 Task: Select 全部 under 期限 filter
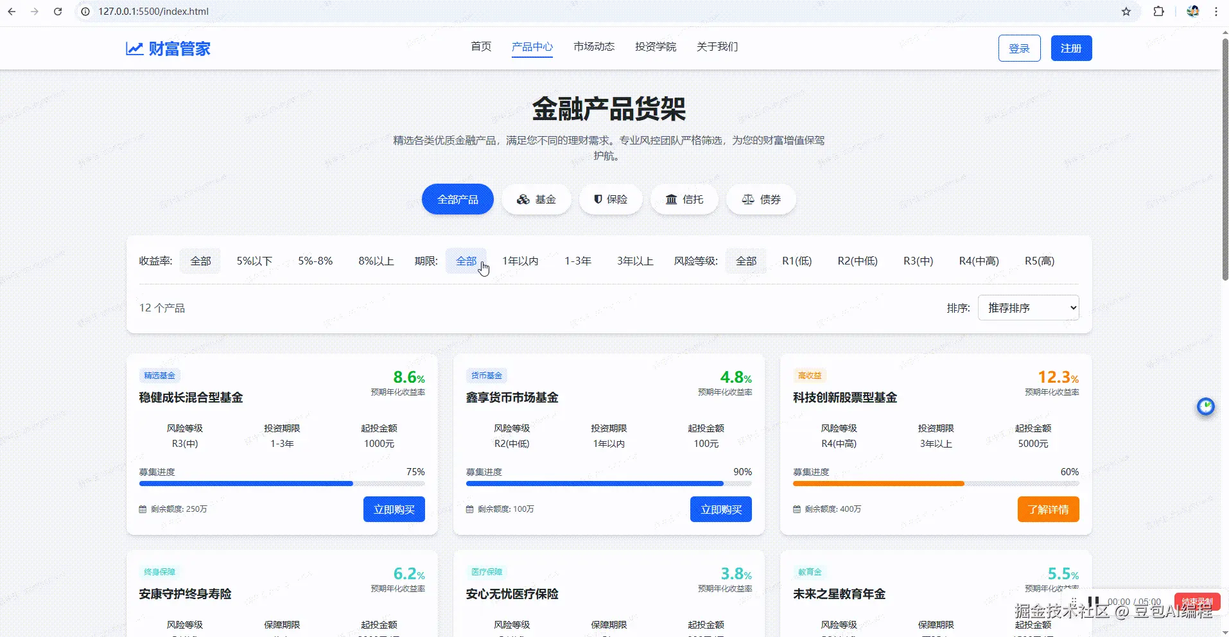pos(466,261)
